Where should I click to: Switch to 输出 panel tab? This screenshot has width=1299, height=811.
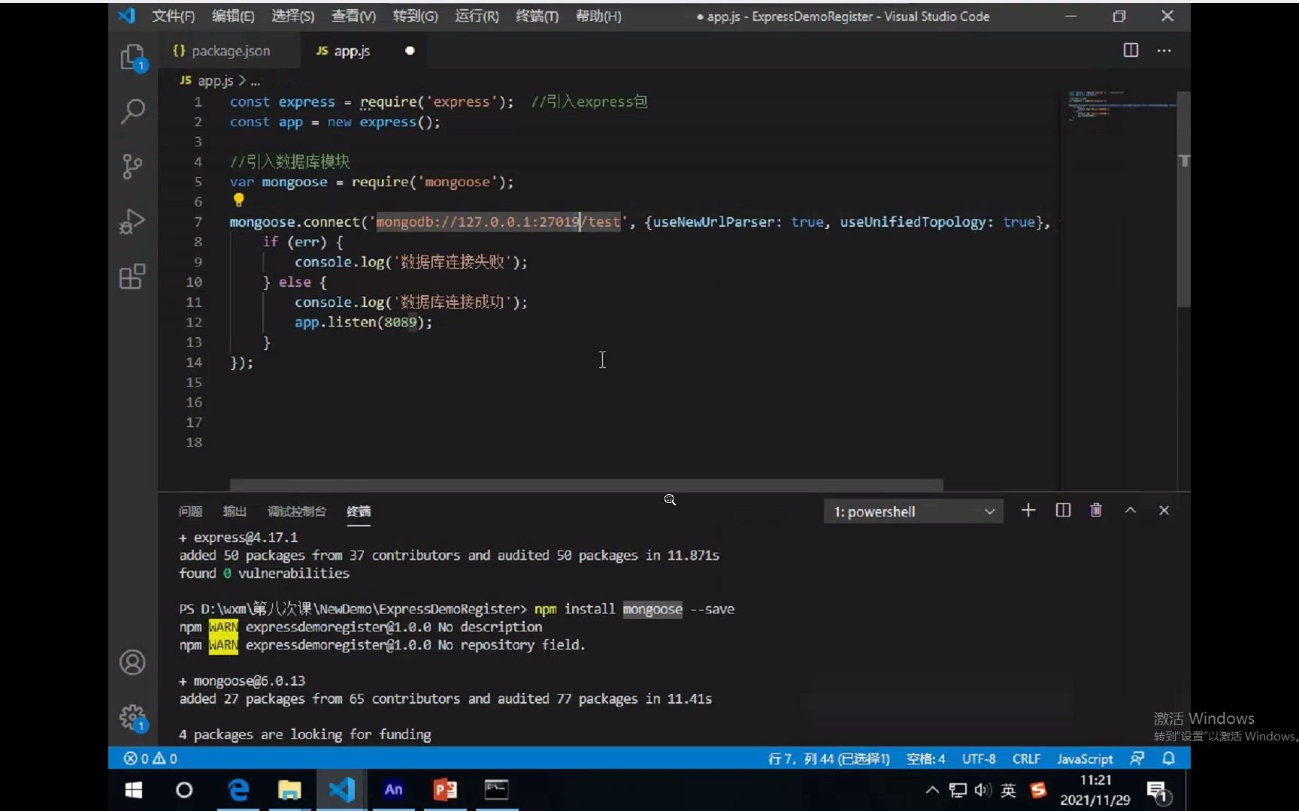[x=235, y=511]
